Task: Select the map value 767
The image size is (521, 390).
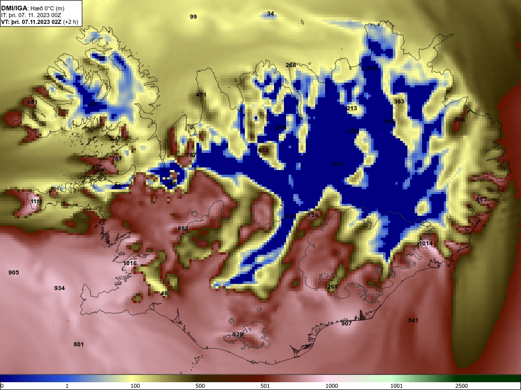Action: 191,155
